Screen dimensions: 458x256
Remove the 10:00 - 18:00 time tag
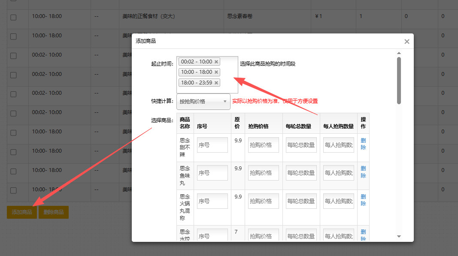point(216,72)
